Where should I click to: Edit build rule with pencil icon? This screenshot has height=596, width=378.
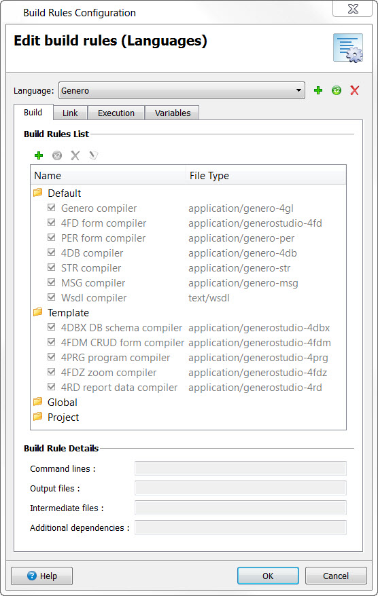93,155
